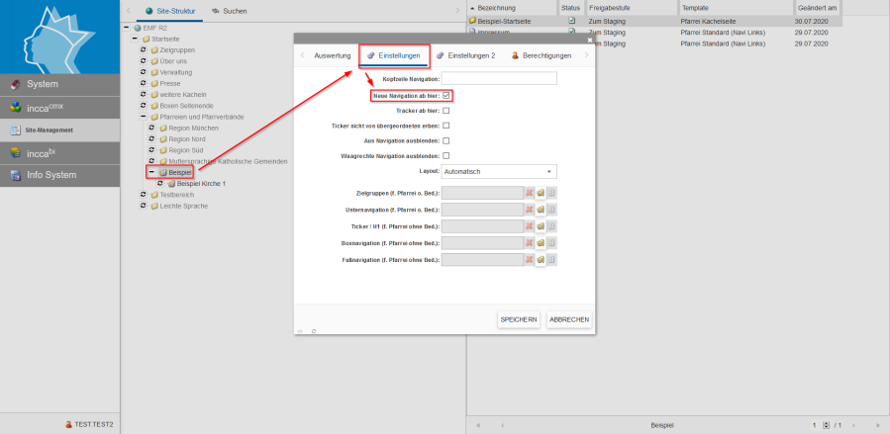Click the ABBRECHEN button
The height and width of the screenshot is (434, 890).
569,319
